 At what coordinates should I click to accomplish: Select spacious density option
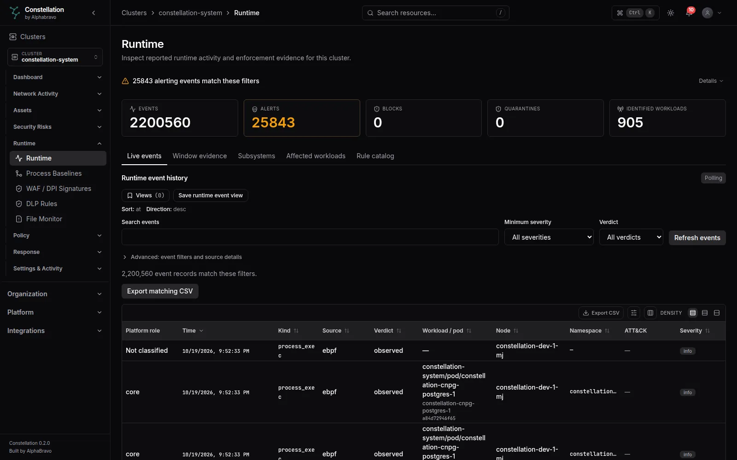[x=717, y=313]
